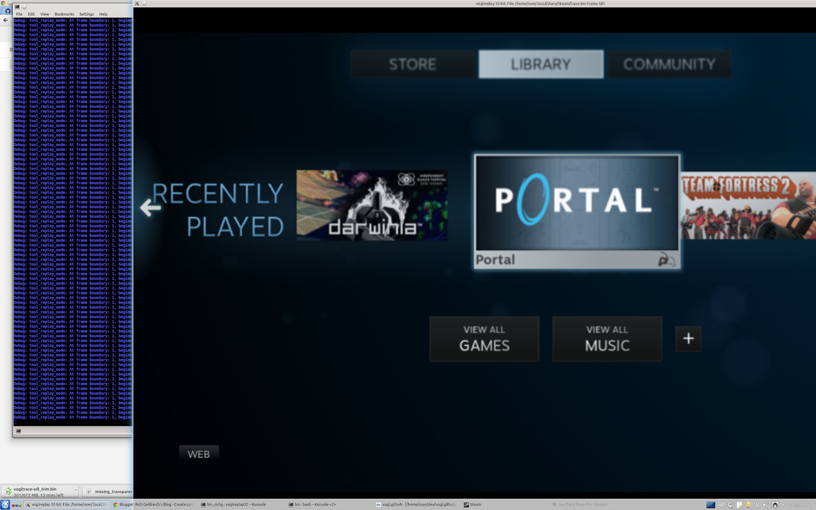Switch to the Blogger Chrome taskbar entry
Image resolution: width=816 pixels, height=510 pixels.
(x=154, y=504)
